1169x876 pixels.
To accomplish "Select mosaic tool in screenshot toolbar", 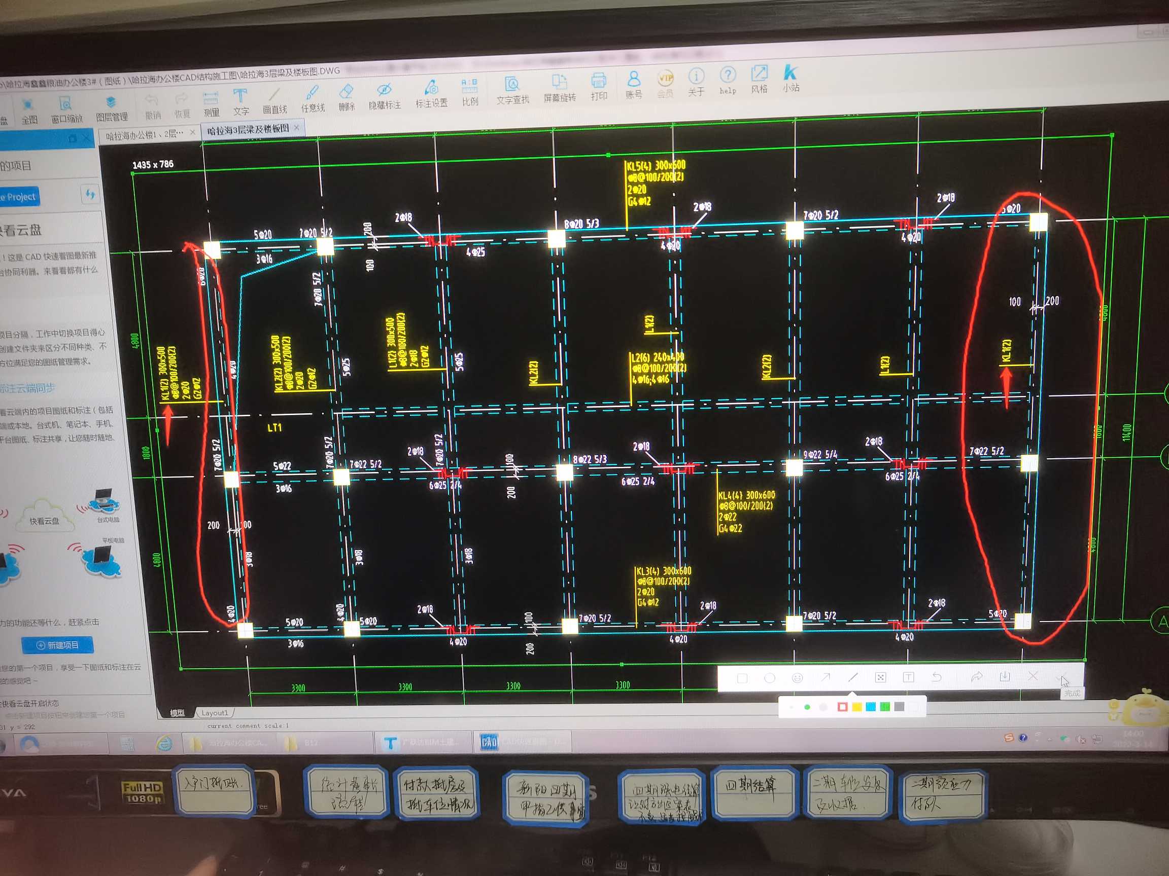I will (x=880, y=677).
